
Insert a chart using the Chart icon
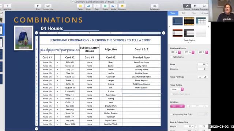(x=88, y=6)
